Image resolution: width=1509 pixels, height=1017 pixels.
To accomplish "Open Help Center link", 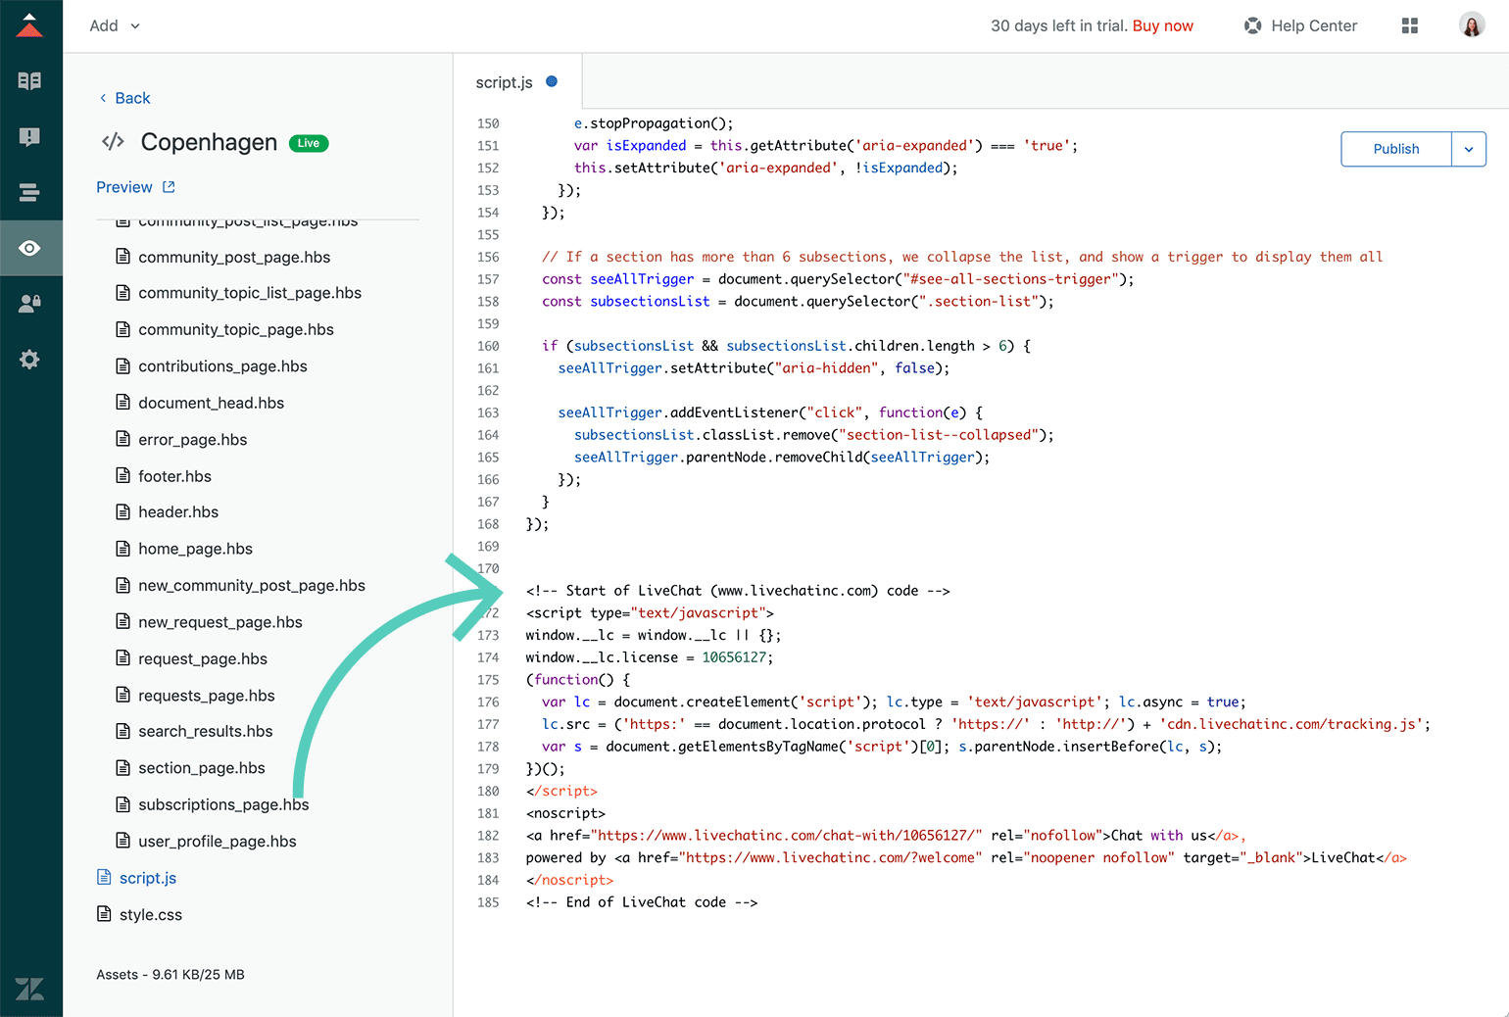I will click(1314, 25).
